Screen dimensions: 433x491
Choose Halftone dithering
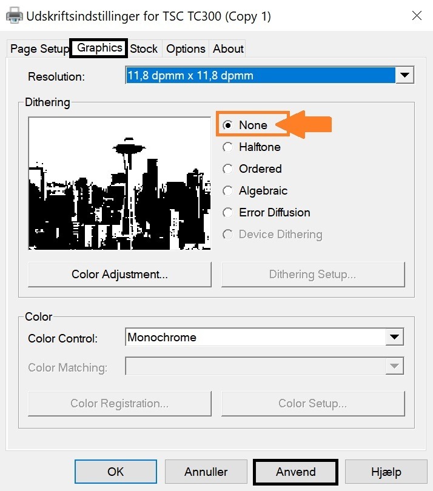(x=252, y=147)
